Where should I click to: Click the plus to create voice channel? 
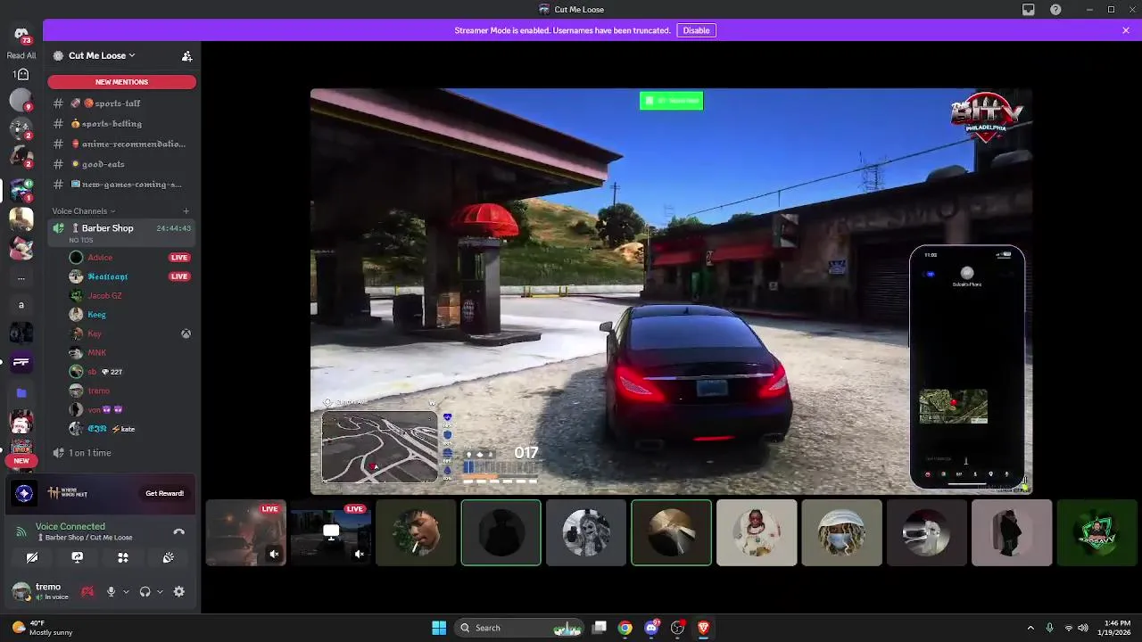pos(186,211)
